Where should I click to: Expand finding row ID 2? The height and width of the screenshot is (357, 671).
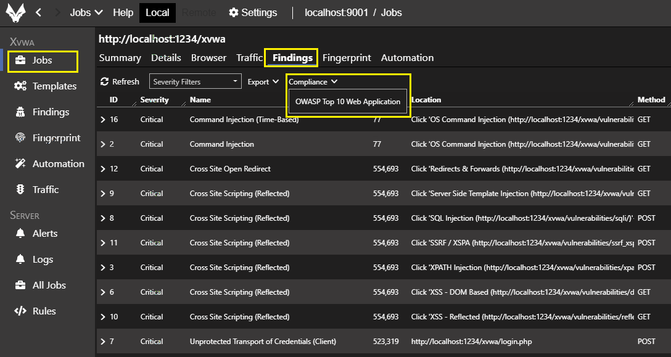(103, 144)
